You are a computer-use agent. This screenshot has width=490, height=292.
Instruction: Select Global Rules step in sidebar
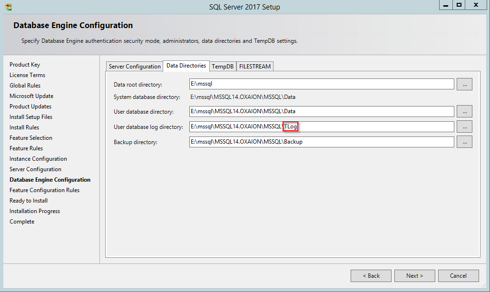pyautogui.click(x=25, y=86)
